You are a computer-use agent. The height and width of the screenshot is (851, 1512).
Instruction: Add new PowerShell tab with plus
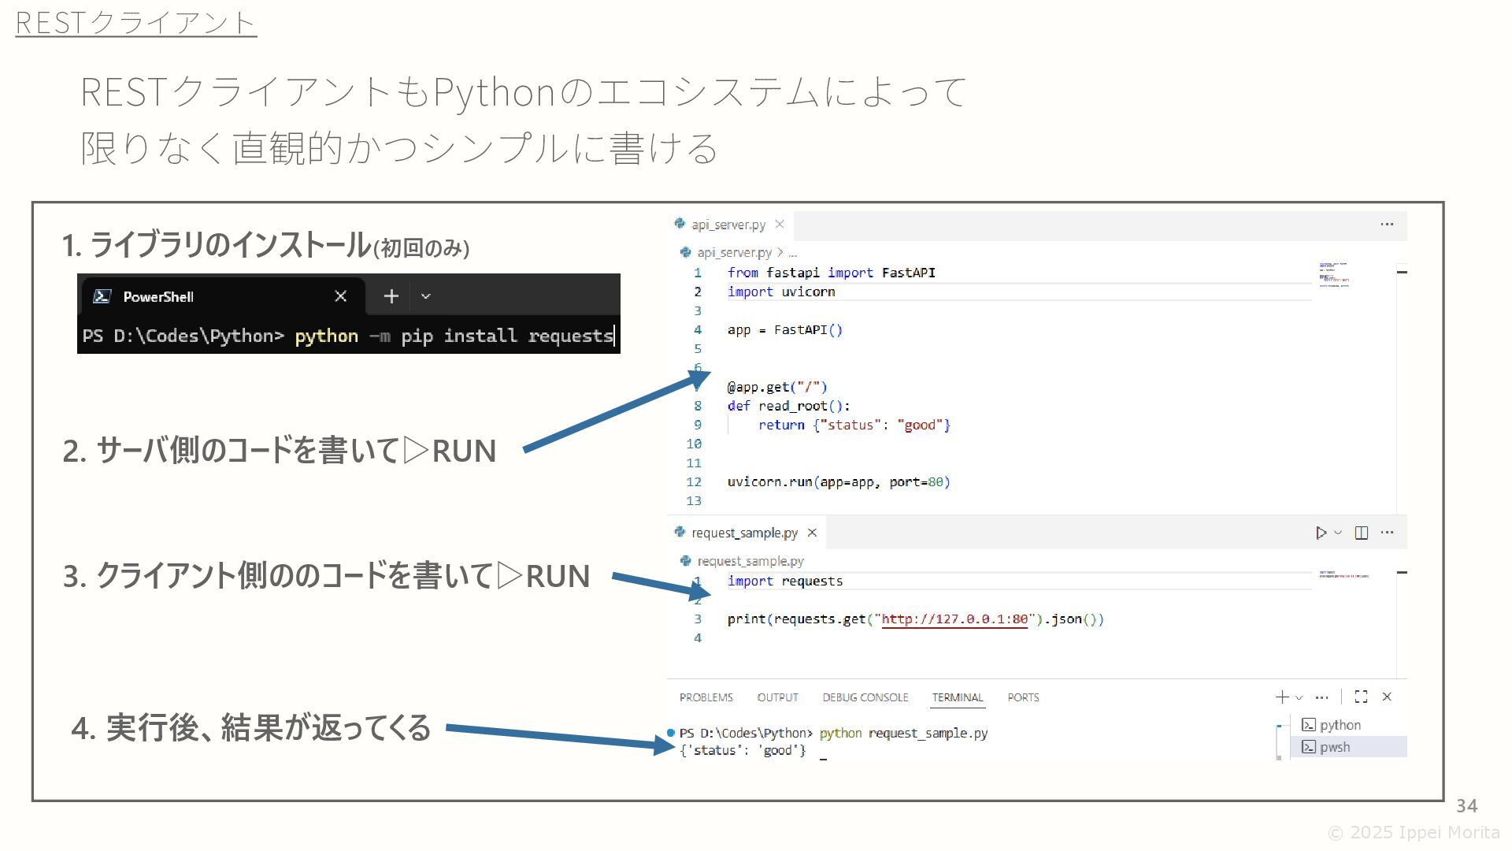click(x=391, y=296)
